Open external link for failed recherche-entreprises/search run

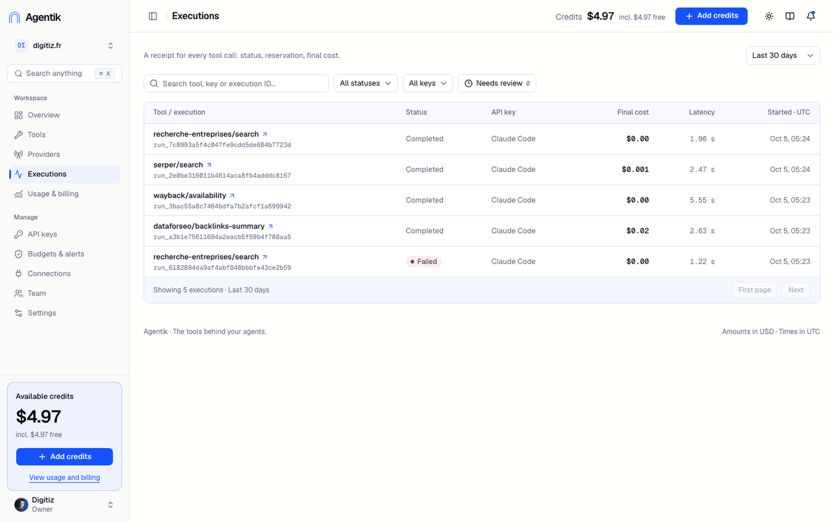265,257
